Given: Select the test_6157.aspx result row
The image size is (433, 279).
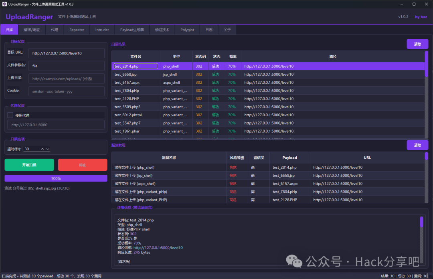Looking at the screenshot, I should (x=268, y=82).
